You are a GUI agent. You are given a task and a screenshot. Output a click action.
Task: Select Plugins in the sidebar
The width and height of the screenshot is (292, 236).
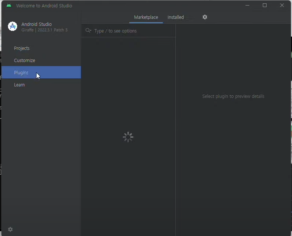pos(41,72)
